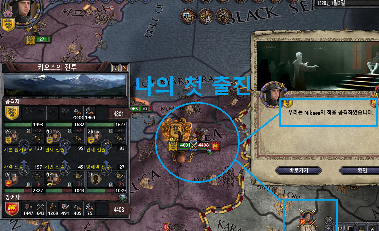Select the attacker left flank commander portrait
The height and width of the screenshot is (231, 379).
[x=12, y=136]
